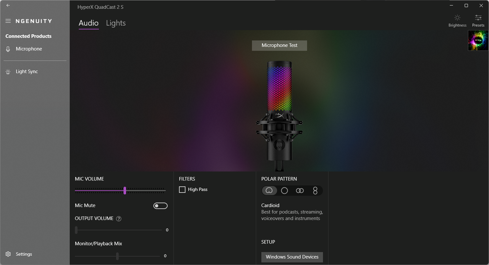Viewport: 489px width, 265px height.
Task: Toggle the Mic Mute switch
Action: [x=160, y=206]
